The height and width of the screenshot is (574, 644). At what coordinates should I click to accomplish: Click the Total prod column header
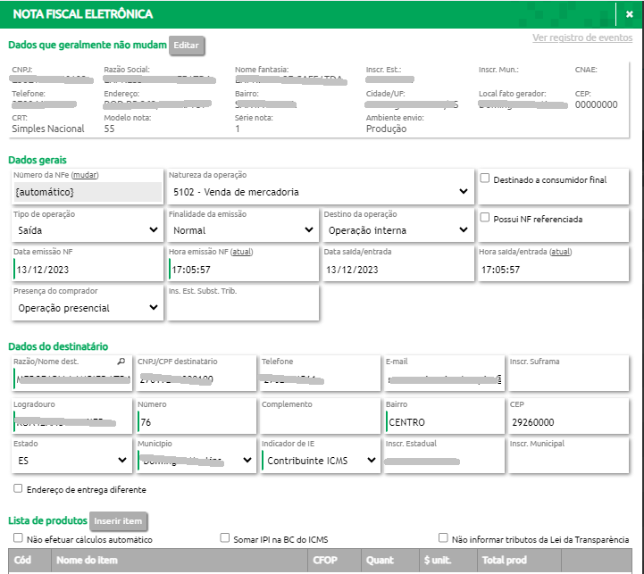519,561
